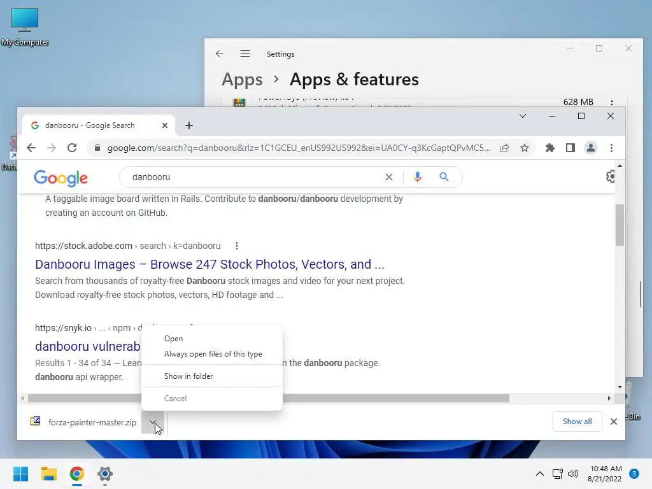Select Open in download context menu
Image resolution: width=652 pixels, height=489 pixels.
(212, 339)
